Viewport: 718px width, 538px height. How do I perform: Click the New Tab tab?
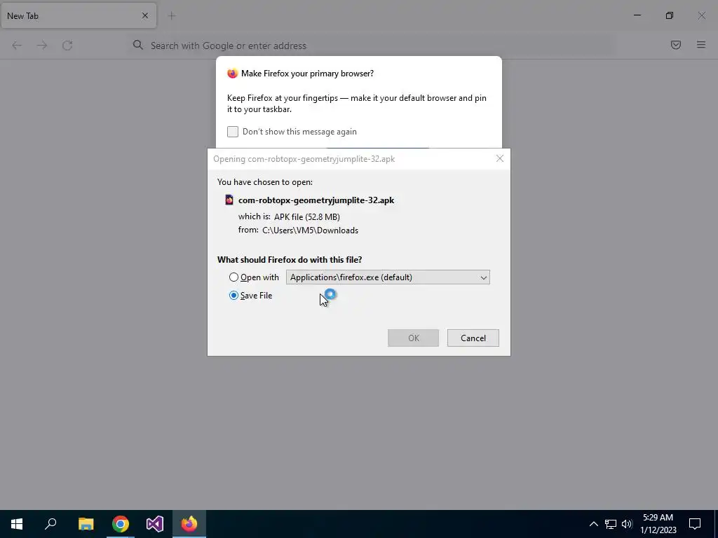coord(79,15)
